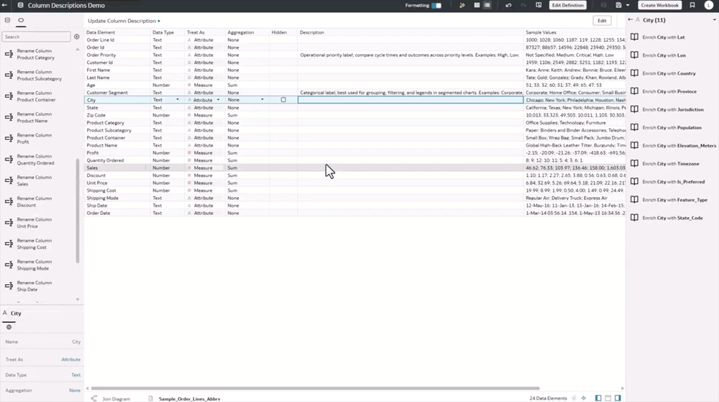Click the step list scroll-down arrow
Viewport: 719px width, 402px height.
tap(78, 299)
